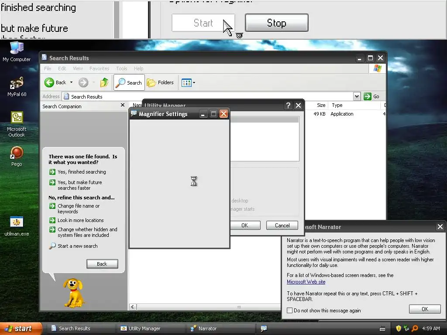Click OK in Utility Manager dialog
The height and width of the screenshot is (335, 447).
(x=245, y=226)
